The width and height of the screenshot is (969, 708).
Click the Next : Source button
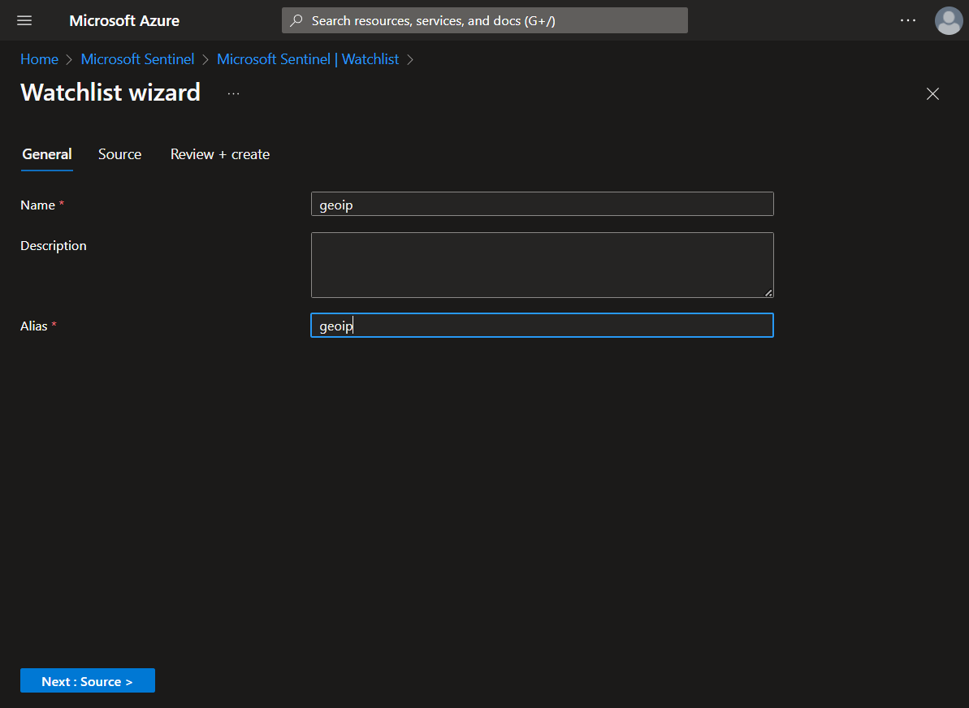click(x=88, y=681)
